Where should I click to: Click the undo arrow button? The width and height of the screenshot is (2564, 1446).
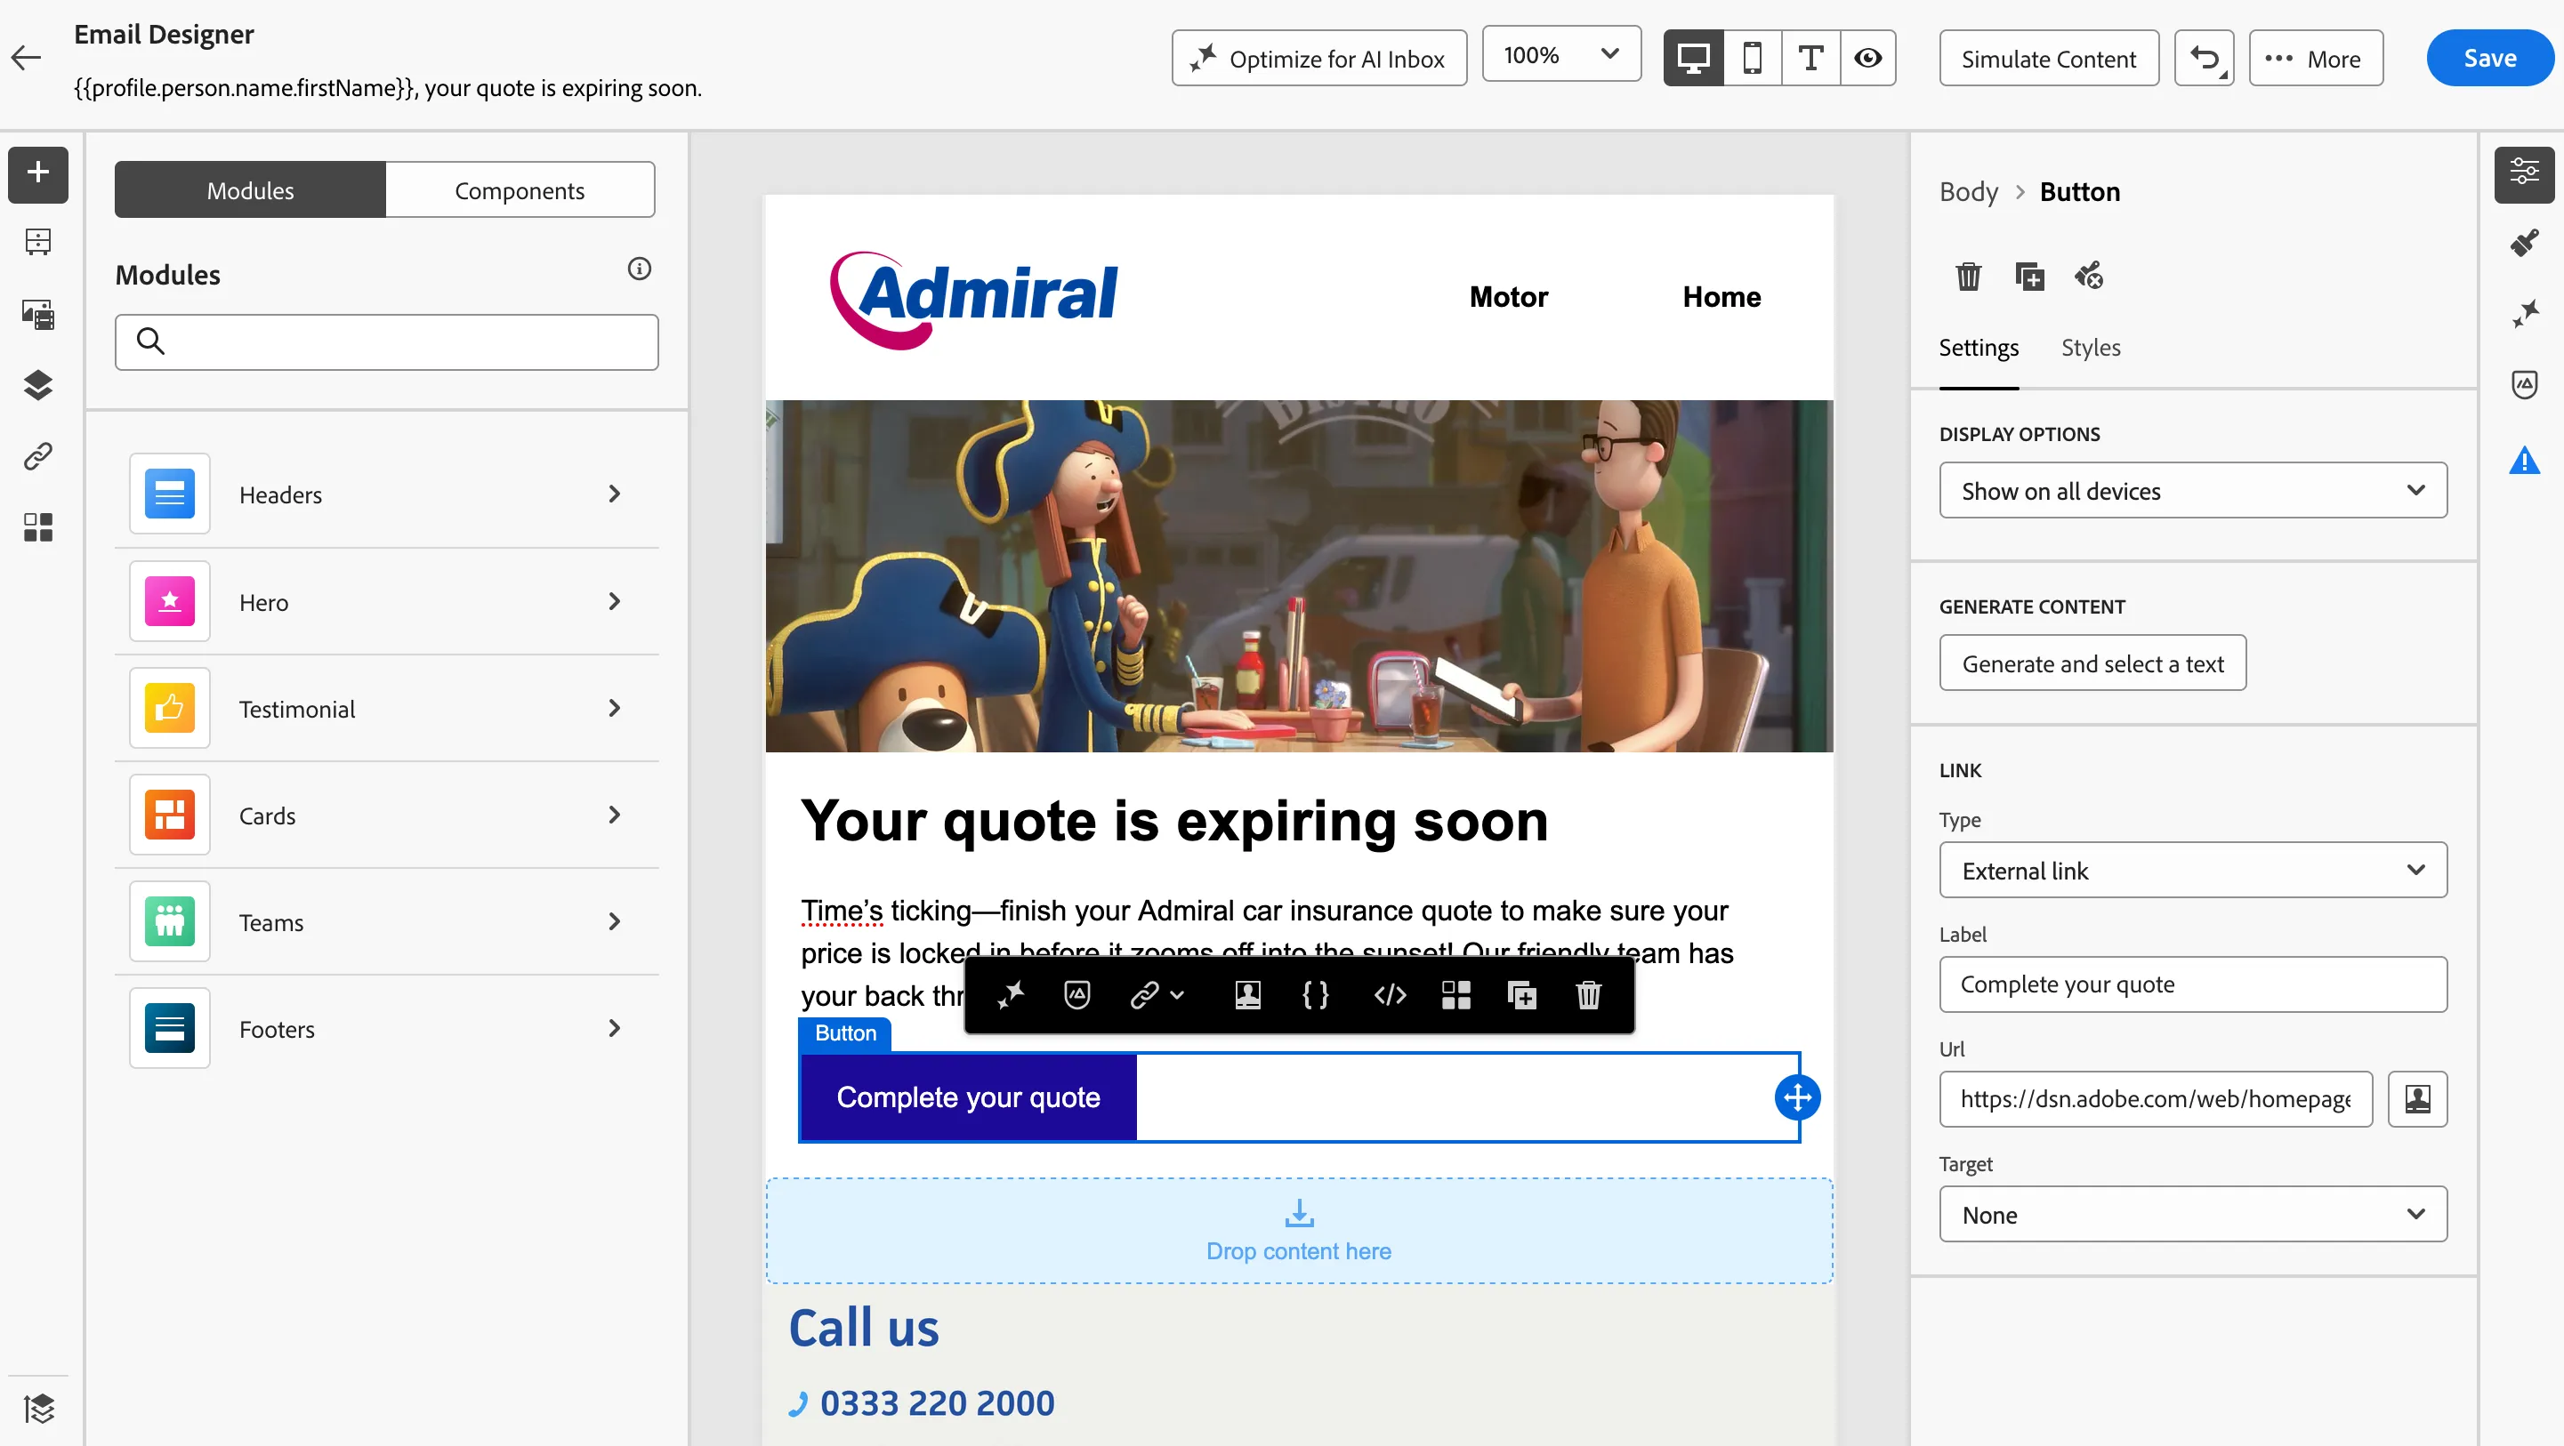[x=2204, y=58]
